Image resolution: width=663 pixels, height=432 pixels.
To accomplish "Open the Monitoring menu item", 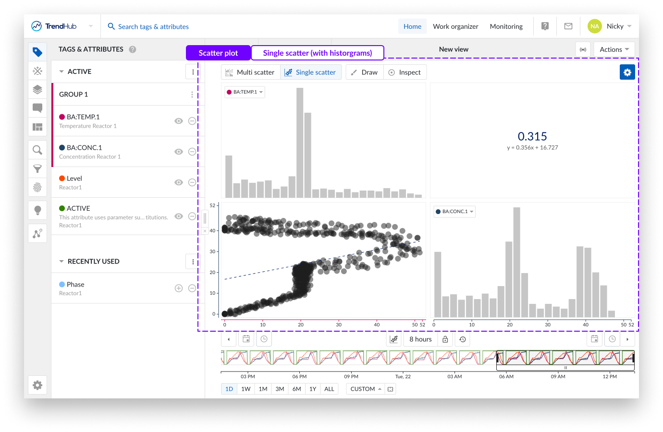I will pos(506,26).
